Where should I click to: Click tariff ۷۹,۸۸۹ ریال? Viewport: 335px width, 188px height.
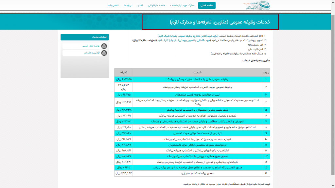[124, 145]
